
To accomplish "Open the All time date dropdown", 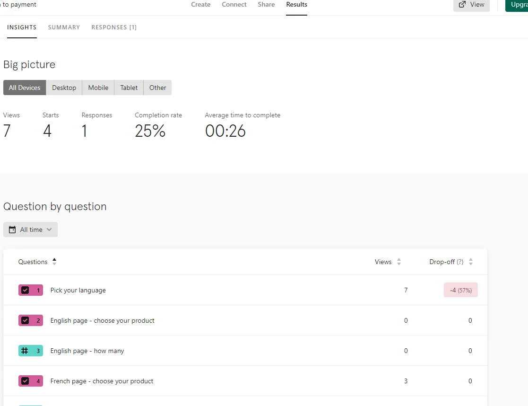I will pyautogui.click(x=30, y=229).
